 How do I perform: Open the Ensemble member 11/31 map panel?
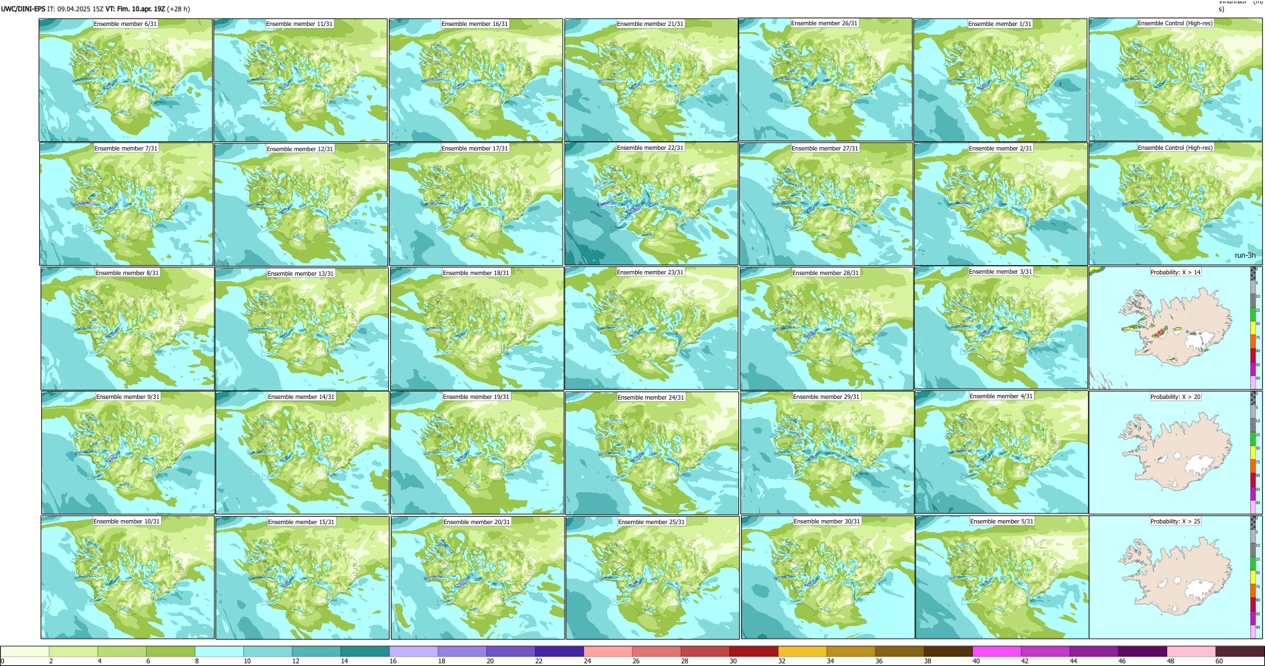tap(300, 80)
